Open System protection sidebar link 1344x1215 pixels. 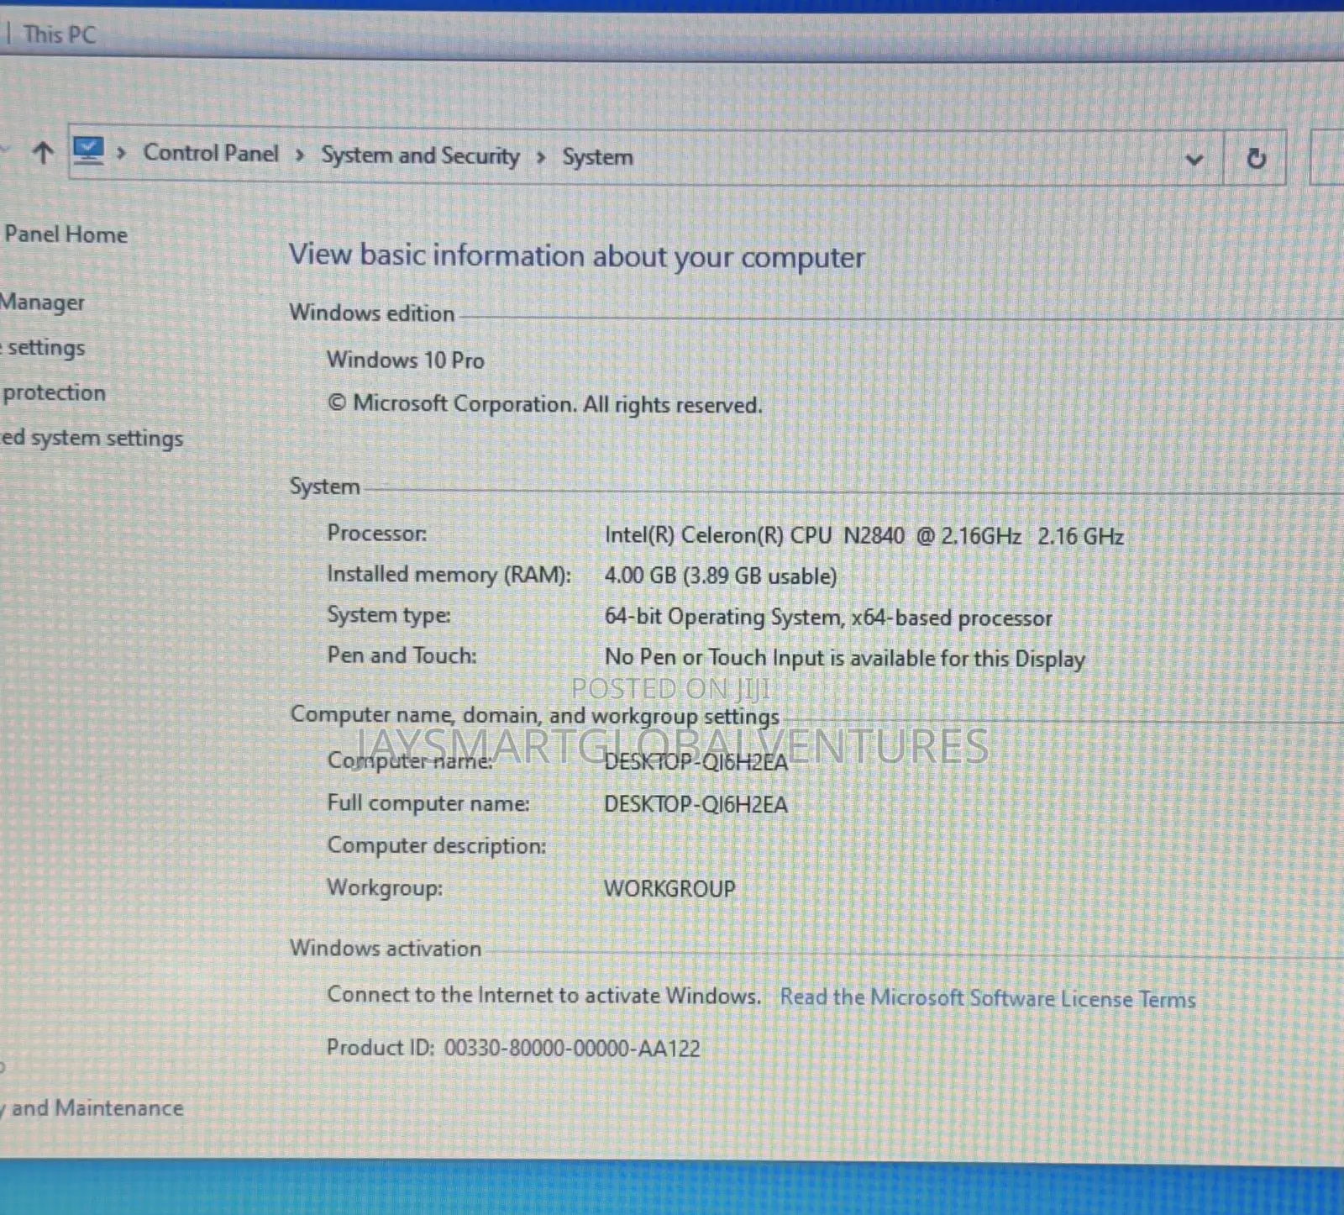point(53,392)
